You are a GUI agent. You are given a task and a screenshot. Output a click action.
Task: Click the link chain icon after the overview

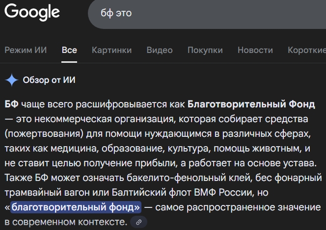139,222
